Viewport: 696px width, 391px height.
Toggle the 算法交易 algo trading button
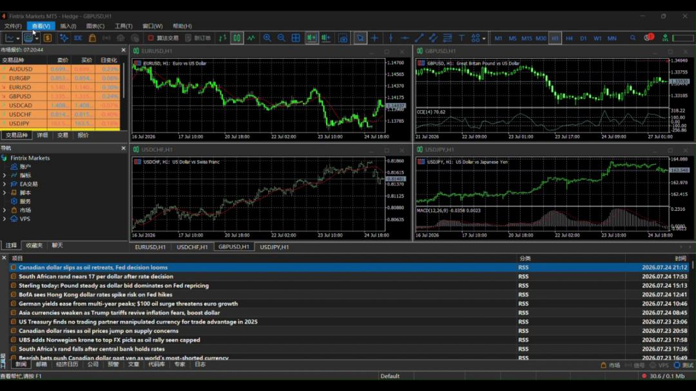coord(163,38)
